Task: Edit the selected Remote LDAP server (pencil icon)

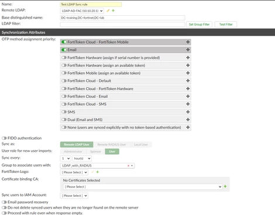Action: click(108, 11)
